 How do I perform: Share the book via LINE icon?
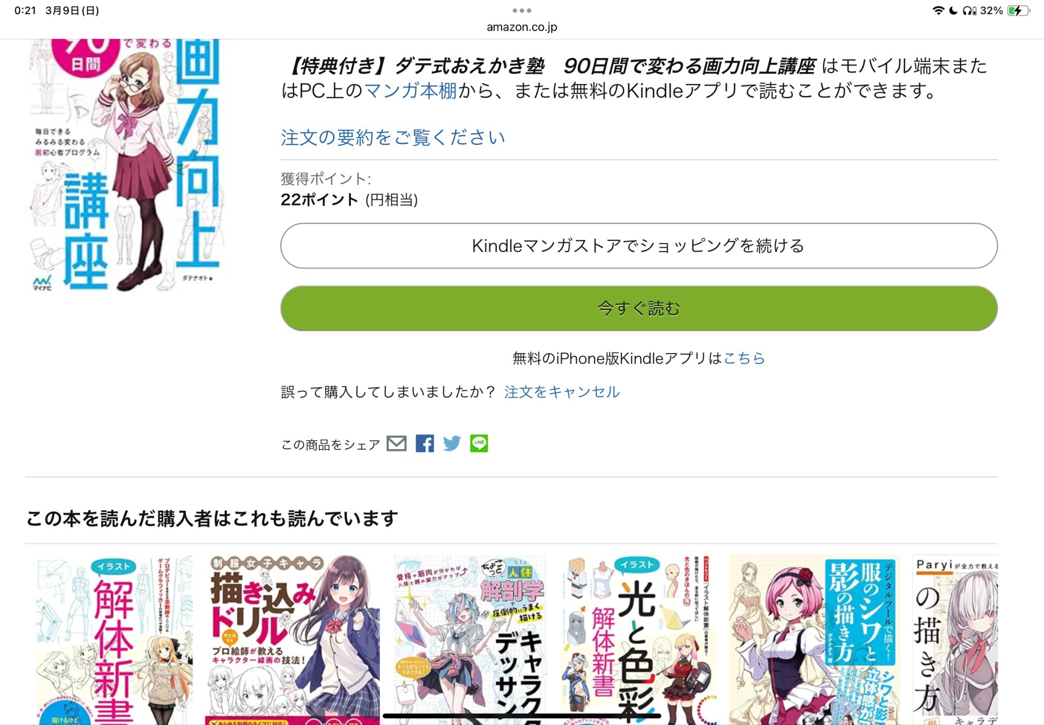(479, 444)
